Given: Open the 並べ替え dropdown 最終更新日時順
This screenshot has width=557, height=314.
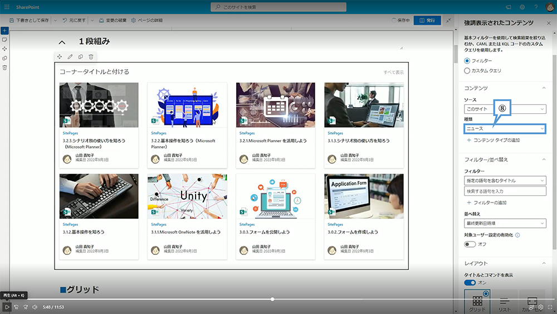Looking at the screenshot, I should pos(505,223).
